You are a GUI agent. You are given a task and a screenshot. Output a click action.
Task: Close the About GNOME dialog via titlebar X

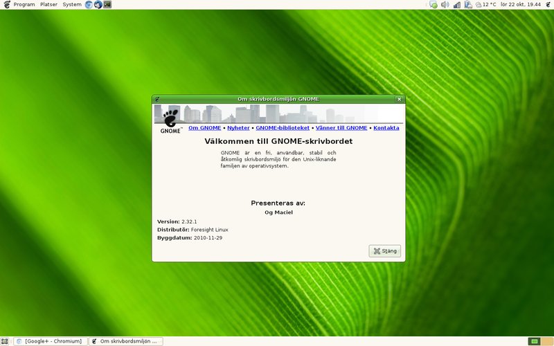pyautogui.click(x=399, y=99)
